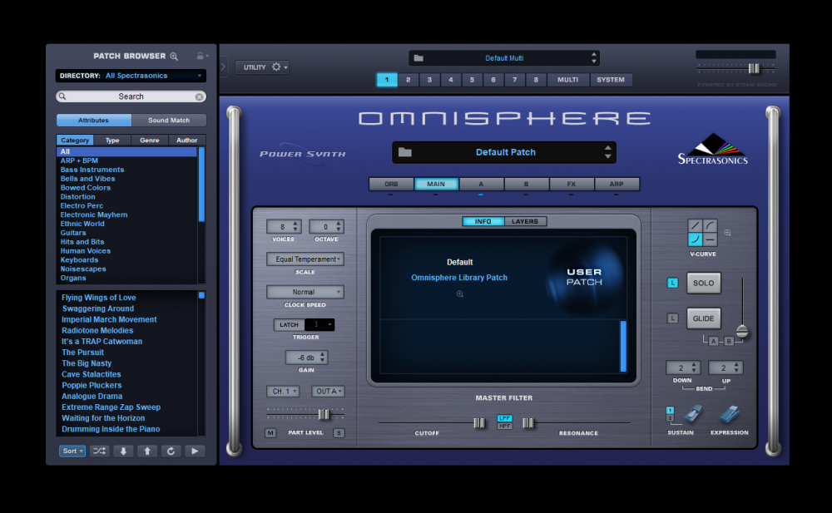The width and height of the screenshot is (832, 513).
Task: Click the Cutoff slider handle
Action: (x=479, y=423)
